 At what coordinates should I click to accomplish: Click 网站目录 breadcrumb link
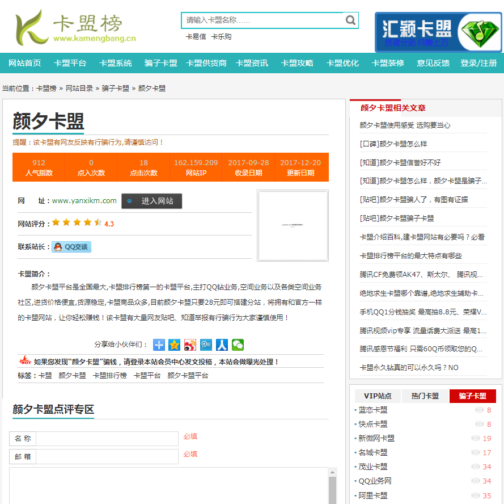click(x=79, y=88)
